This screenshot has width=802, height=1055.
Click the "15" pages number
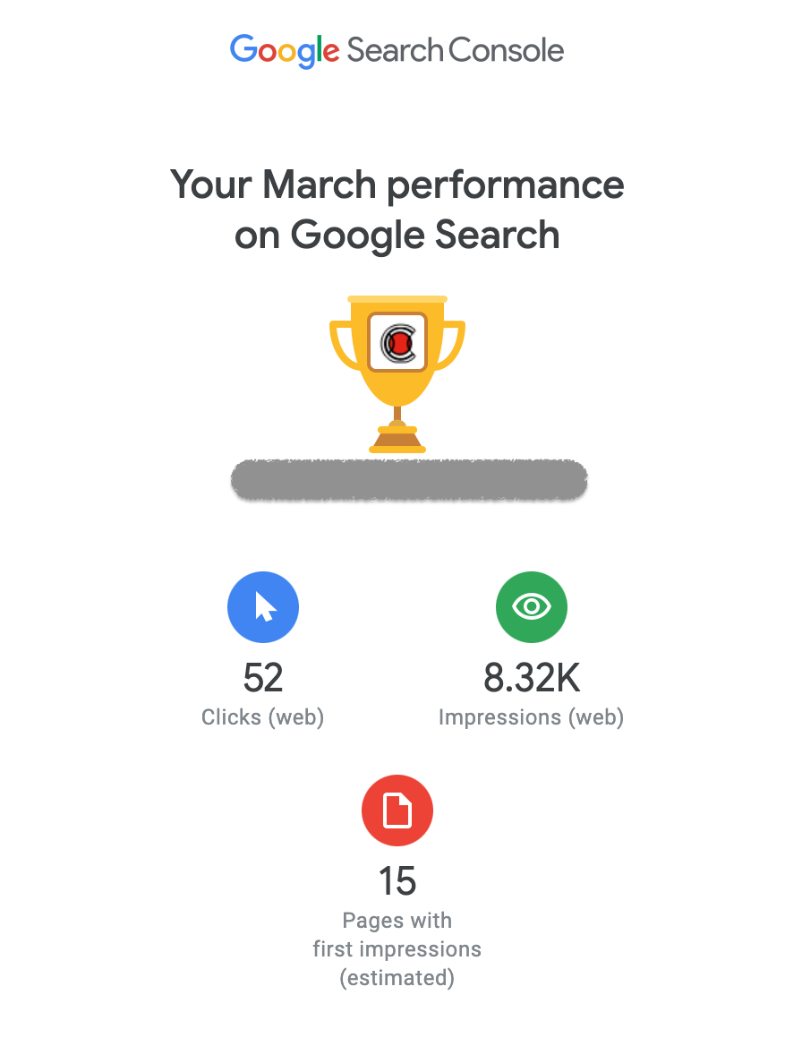397,881
